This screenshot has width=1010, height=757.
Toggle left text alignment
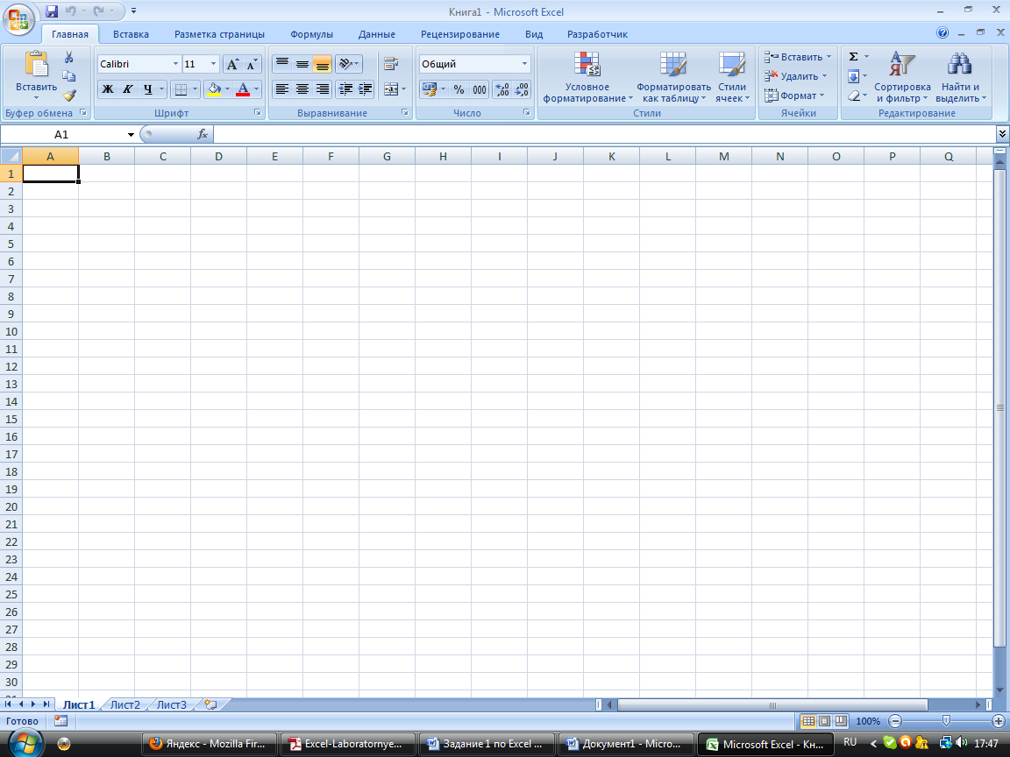click(282, 89)
